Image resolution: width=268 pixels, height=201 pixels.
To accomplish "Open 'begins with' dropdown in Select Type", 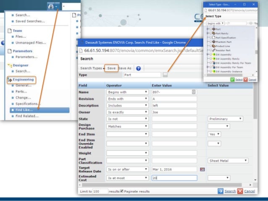I will [215, 23].
